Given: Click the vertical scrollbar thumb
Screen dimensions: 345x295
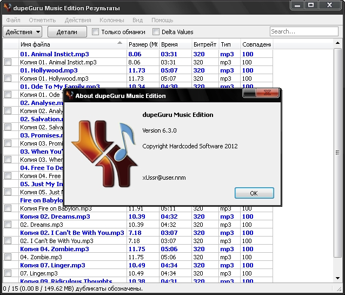Looking at the screenshot, I should point(338,153).
